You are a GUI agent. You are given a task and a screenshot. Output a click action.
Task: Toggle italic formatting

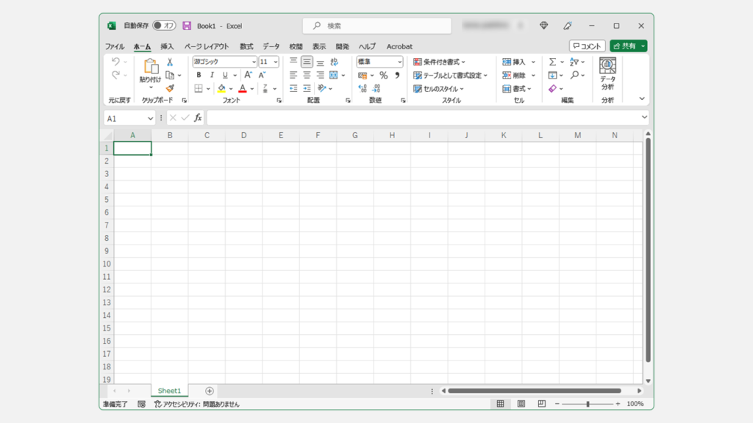tap(212, 75)
